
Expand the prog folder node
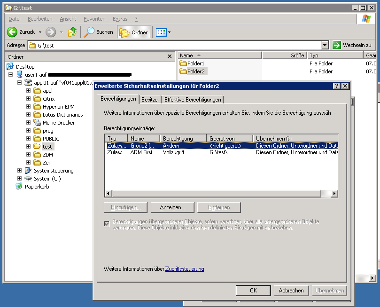click(28, 130)
